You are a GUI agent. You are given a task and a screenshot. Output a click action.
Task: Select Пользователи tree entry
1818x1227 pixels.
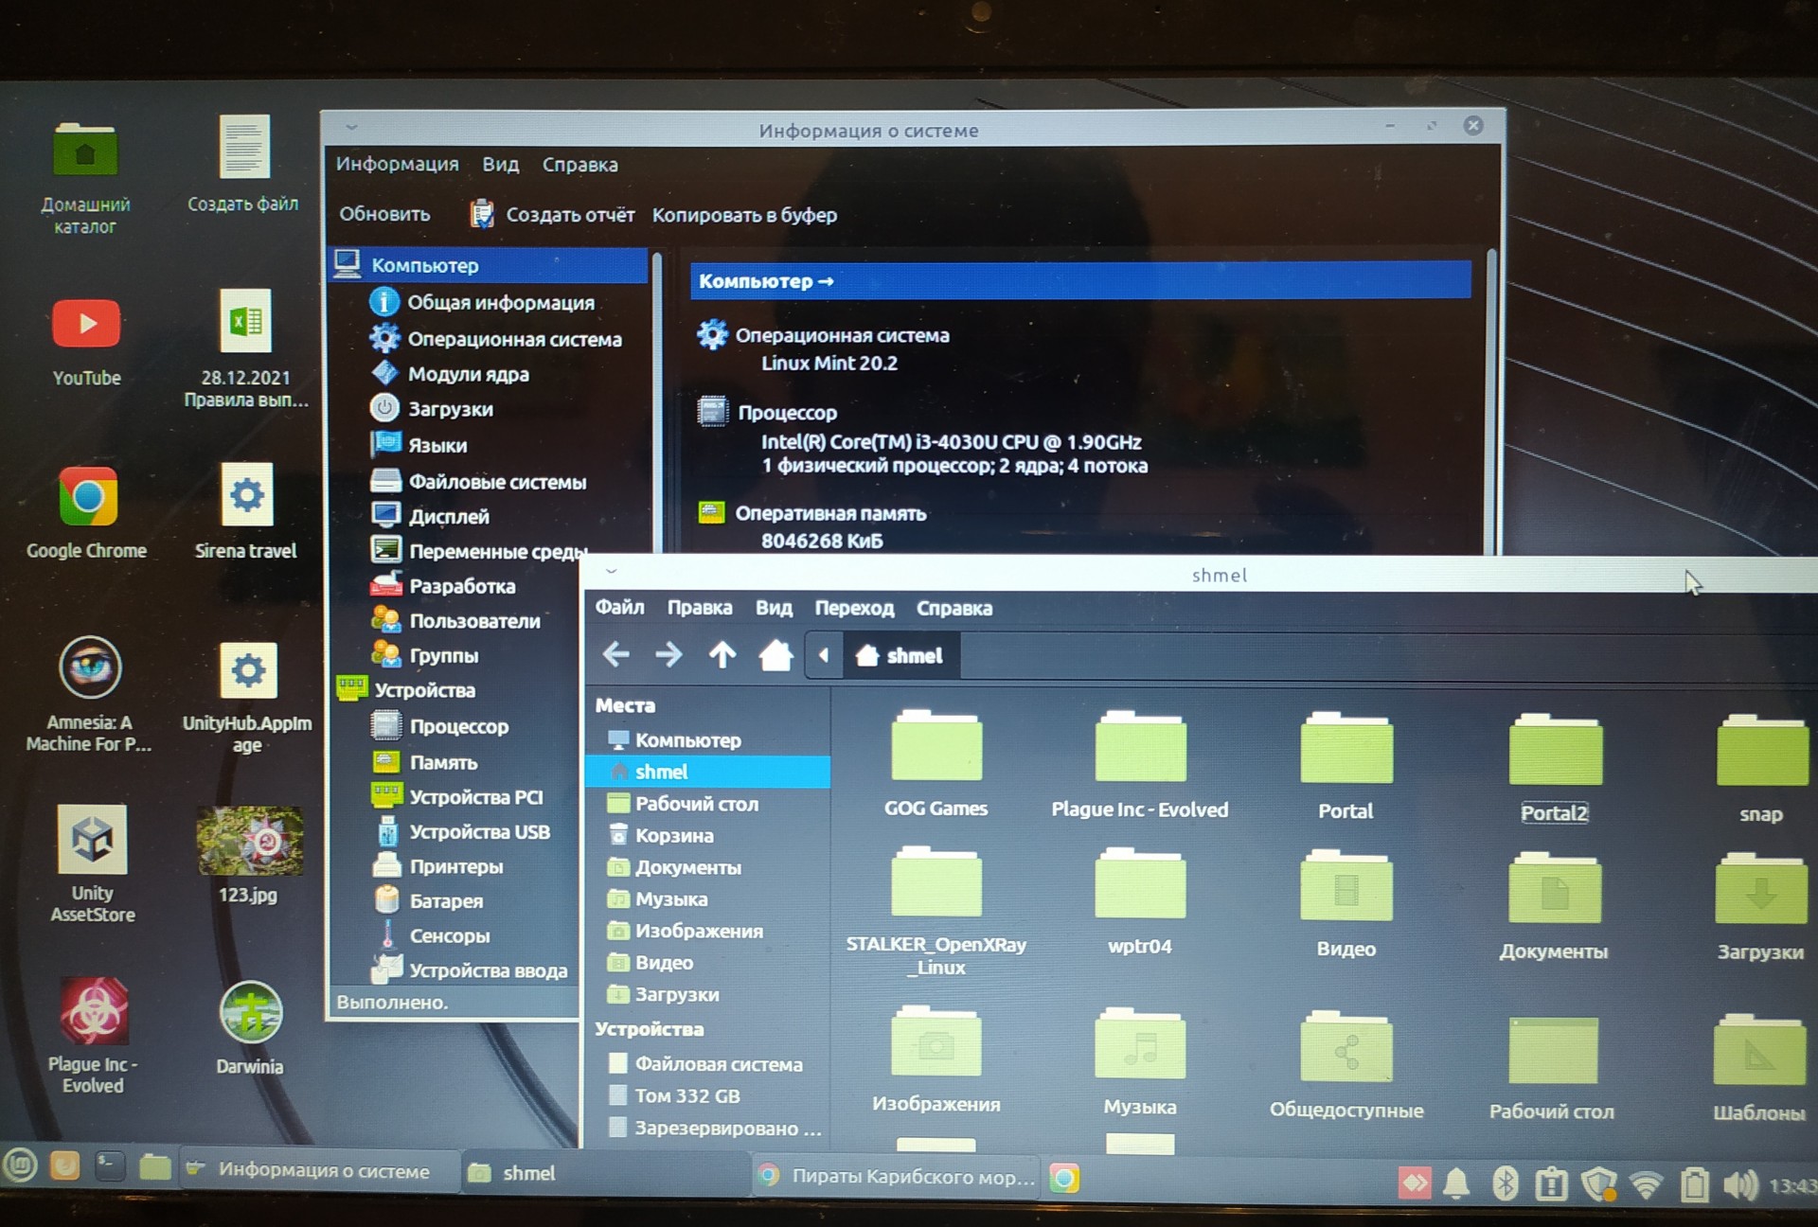(456, 621)
